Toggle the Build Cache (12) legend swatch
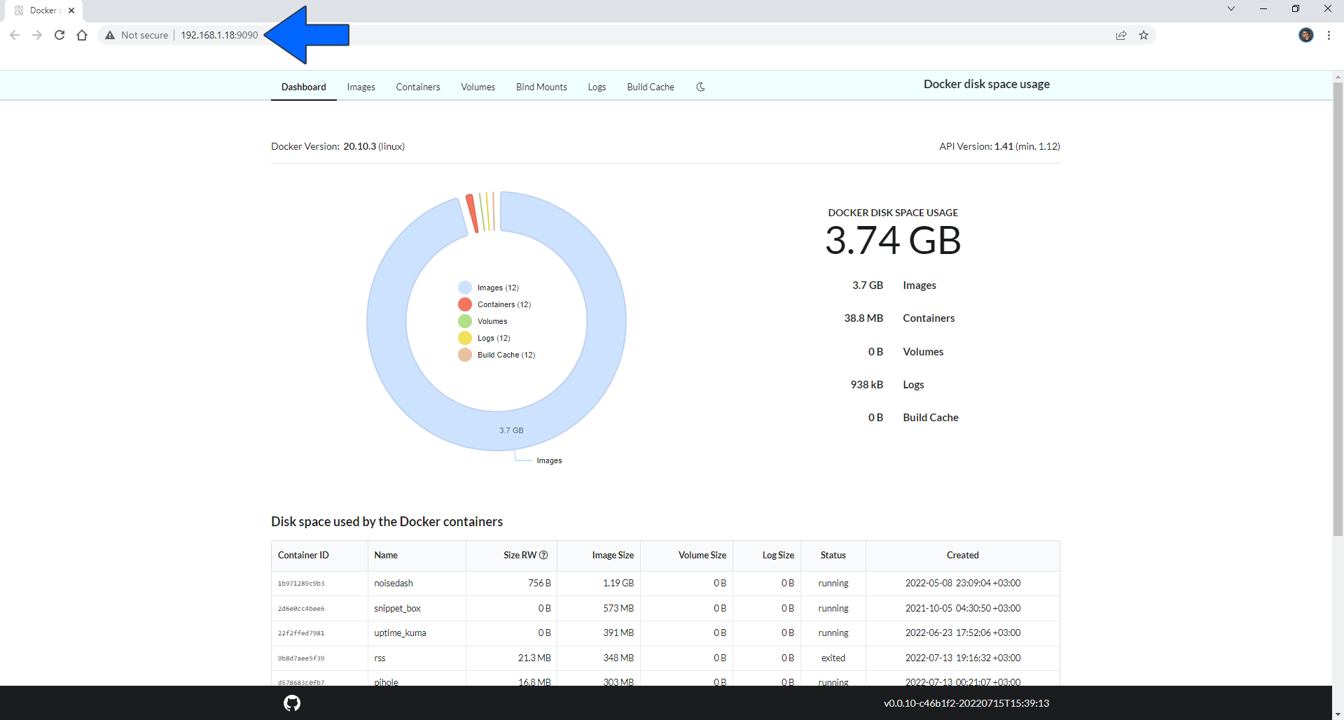The height and width of the screenshot is (720, 1344). (x=465, y=355)
